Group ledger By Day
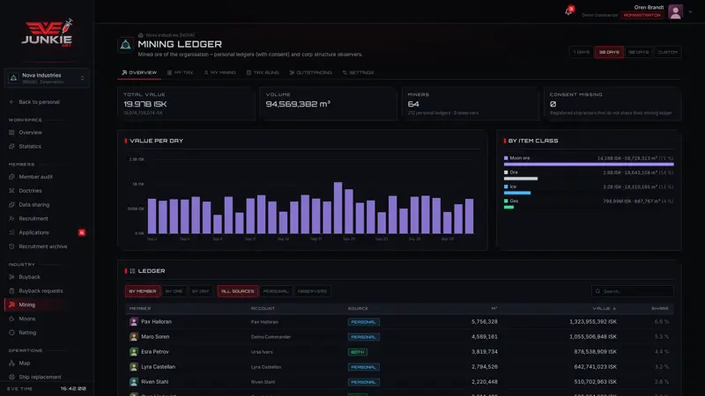705x396 pixels. pos(201,291)
